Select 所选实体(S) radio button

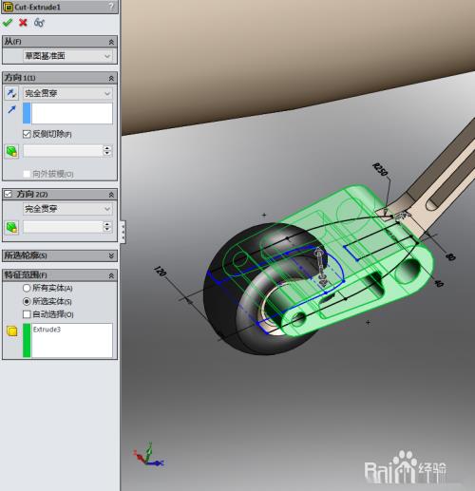pyautogui.click(x=27, y=301)
